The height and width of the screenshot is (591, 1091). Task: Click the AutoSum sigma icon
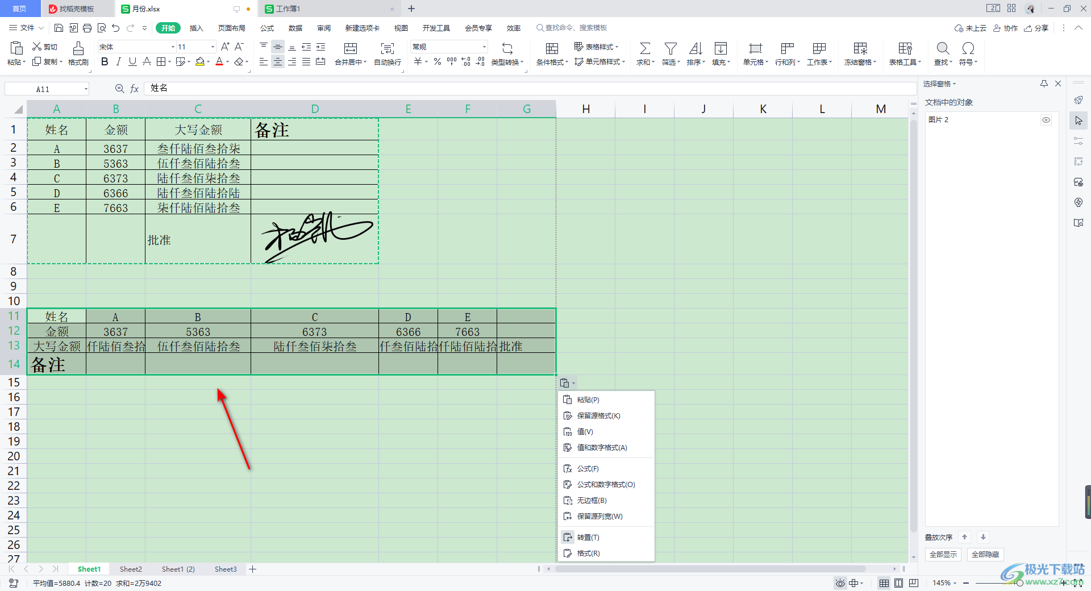[645, 48]
